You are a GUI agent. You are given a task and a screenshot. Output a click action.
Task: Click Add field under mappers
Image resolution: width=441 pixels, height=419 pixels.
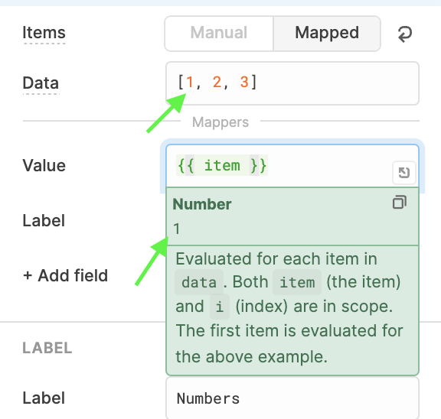[65, 275]
